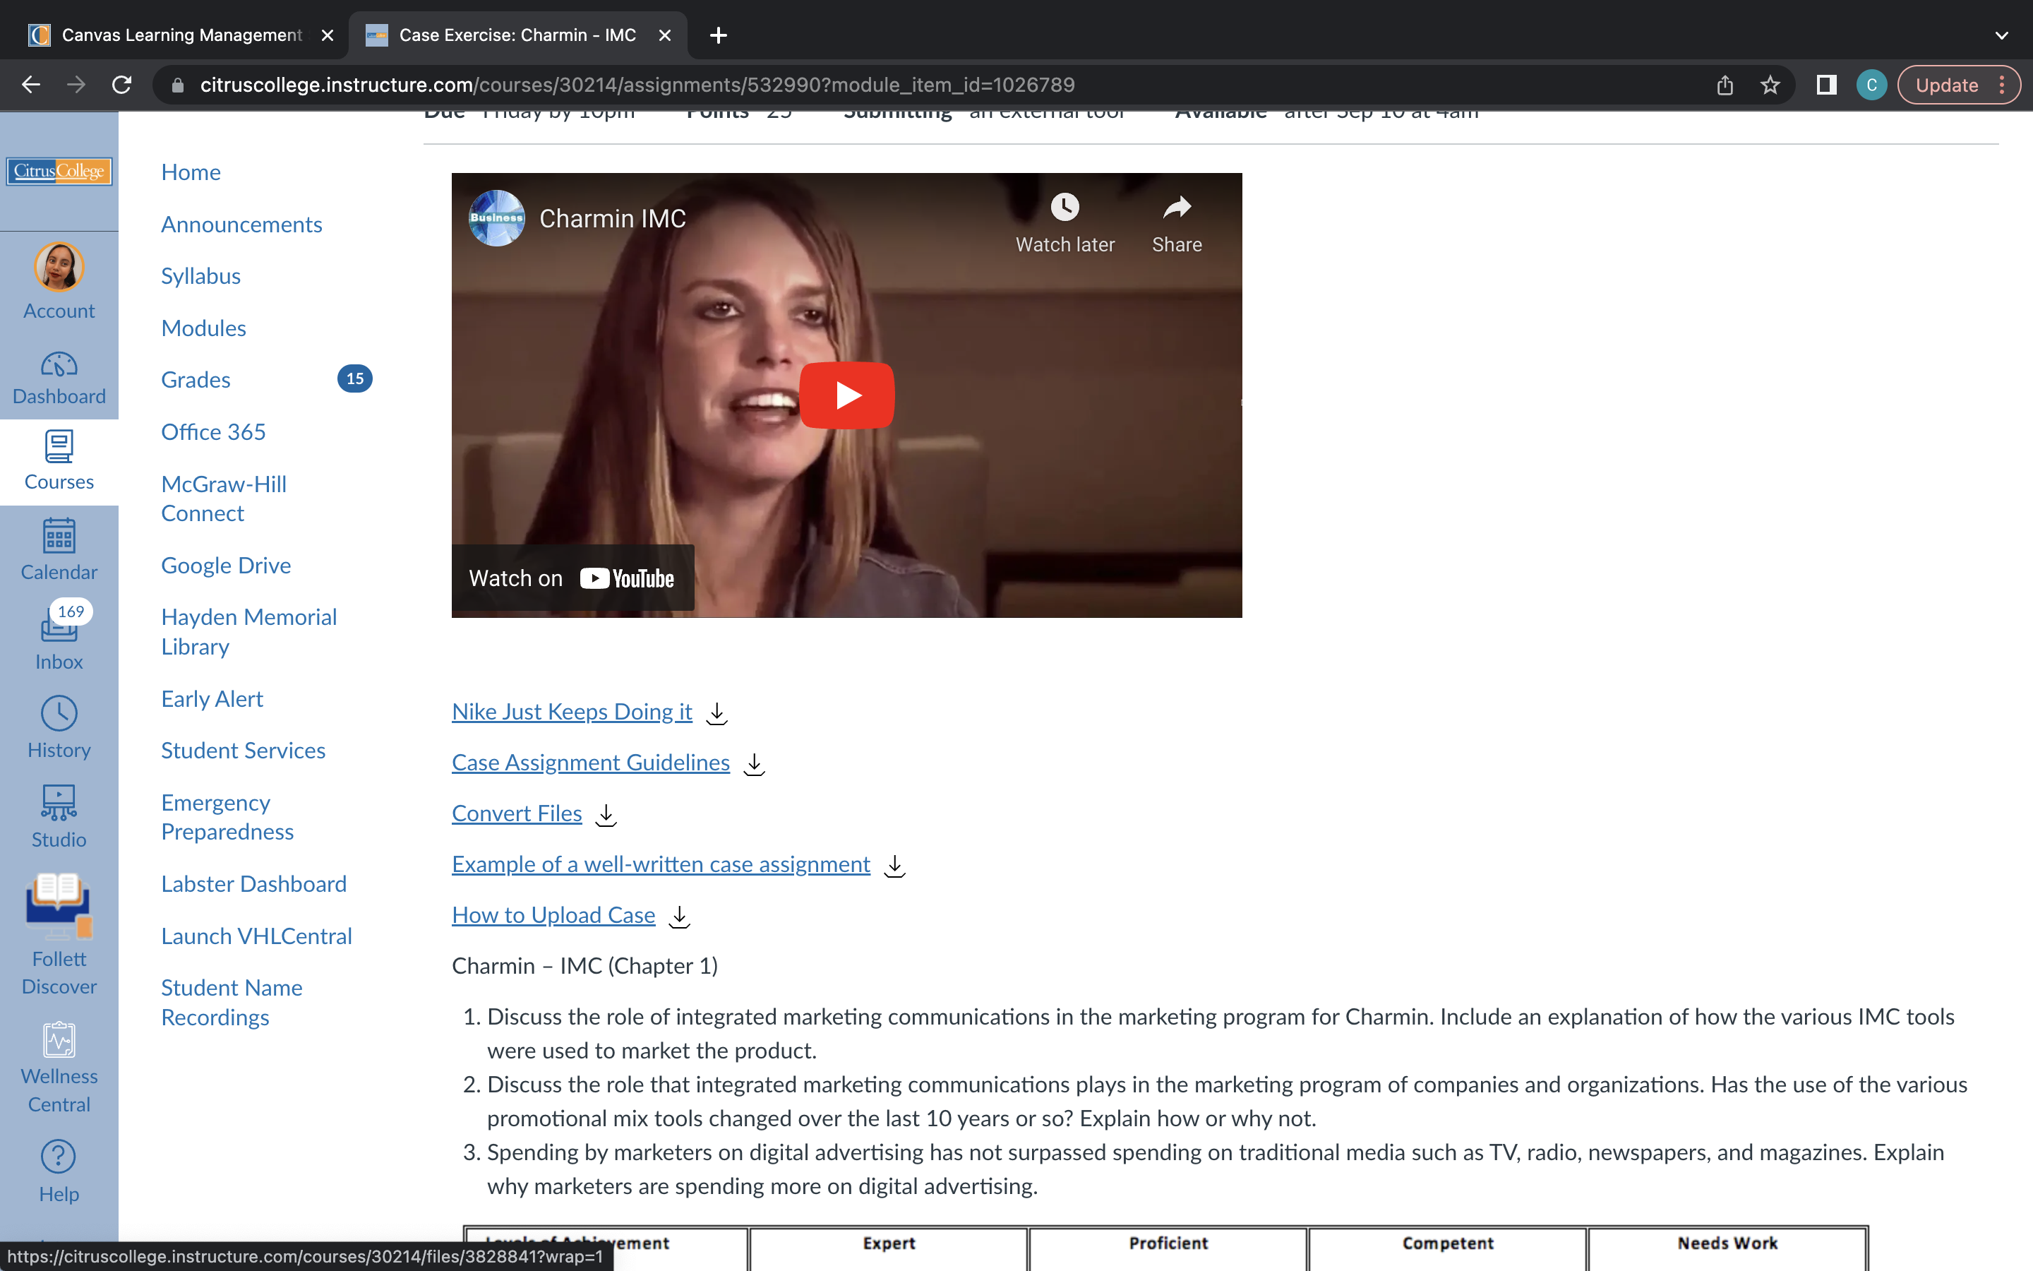The image size is (2033, 1271).
Task: Open the browser three-dot menu
Action: point(2003,84)
